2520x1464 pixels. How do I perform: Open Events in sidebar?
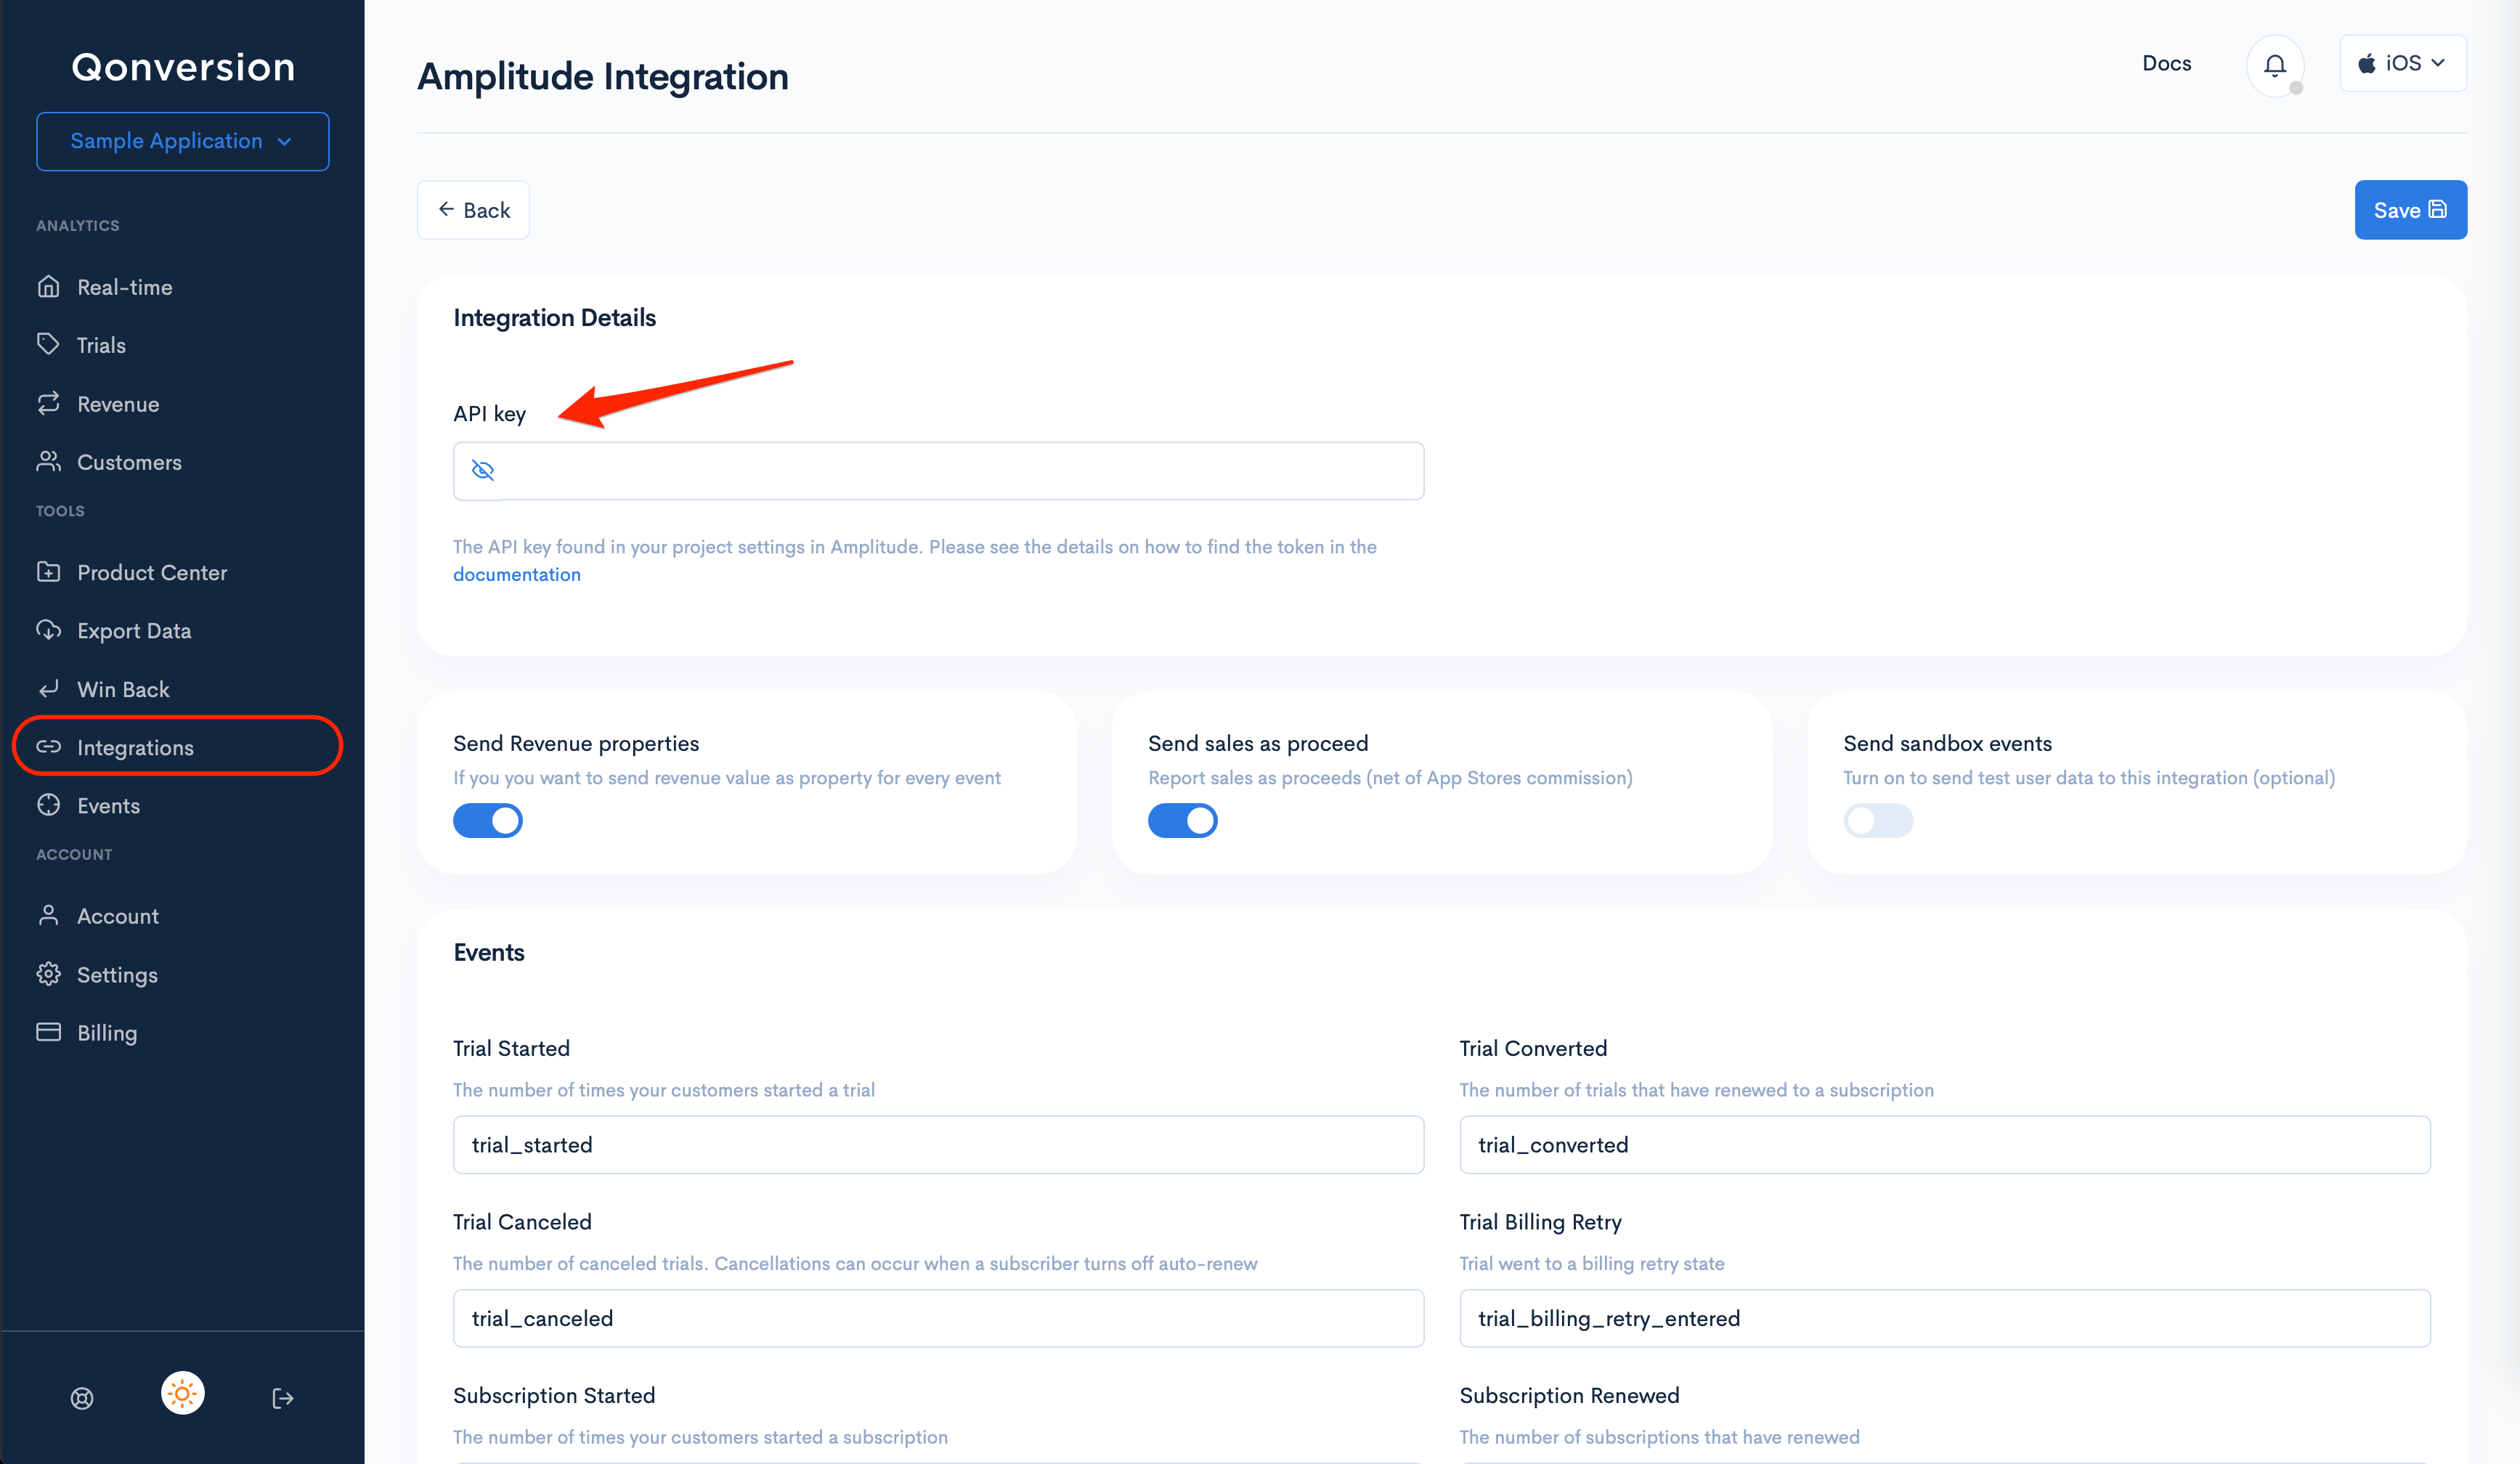coord(108,805)
